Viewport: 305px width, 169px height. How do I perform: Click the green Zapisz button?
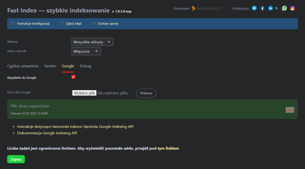point(16,159)
